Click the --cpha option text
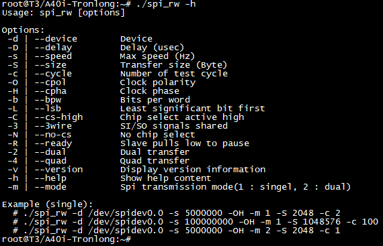 tap(50, 91)
